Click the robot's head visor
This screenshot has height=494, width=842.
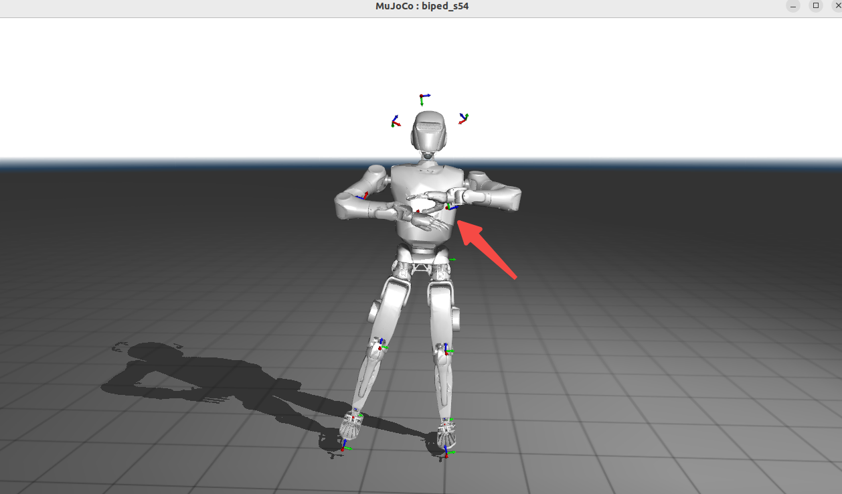[428, 127]
